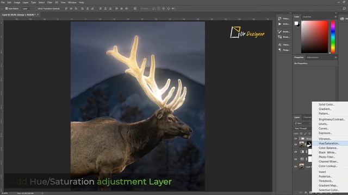Screen dimensions: 348x195
Task: Toggle the Auto-Select checkbox
Action: [7, 9]
